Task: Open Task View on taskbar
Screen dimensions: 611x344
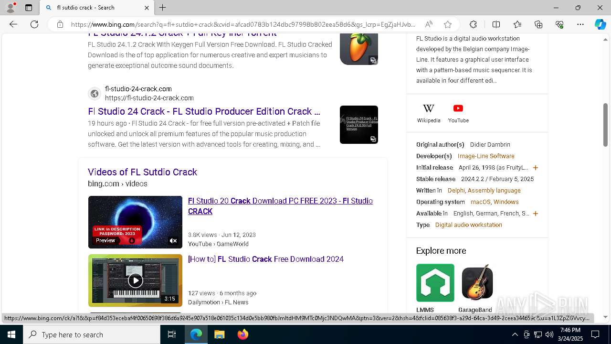Action: tap(172, 334)
